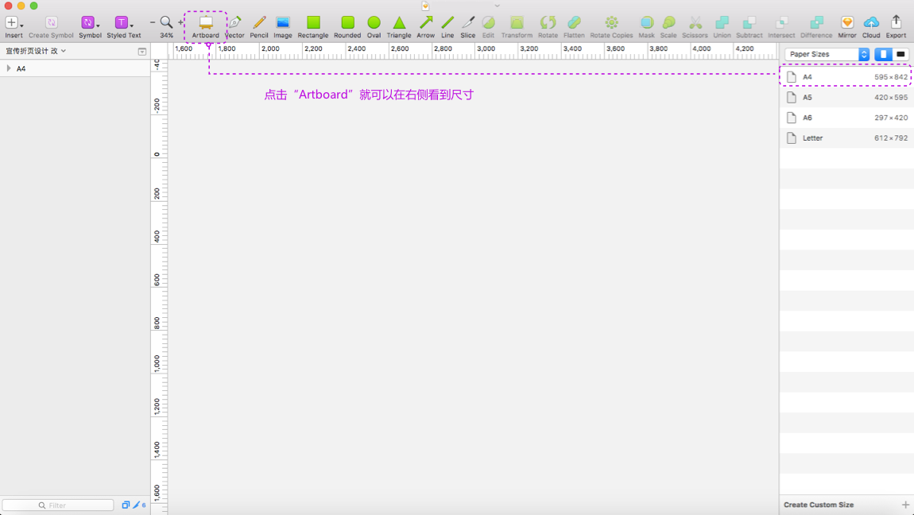The height and width of the screenshot is (515, 914).
Task: Switch to portrait orientation
Action: [883, 54]
